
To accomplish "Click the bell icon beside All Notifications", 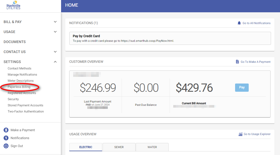I will click(239, 23).
